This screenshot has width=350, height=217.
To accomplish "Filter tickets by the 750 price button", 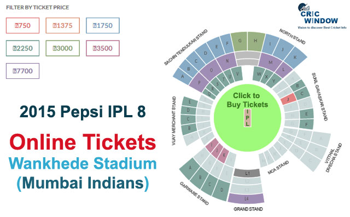I will [22, 26].
